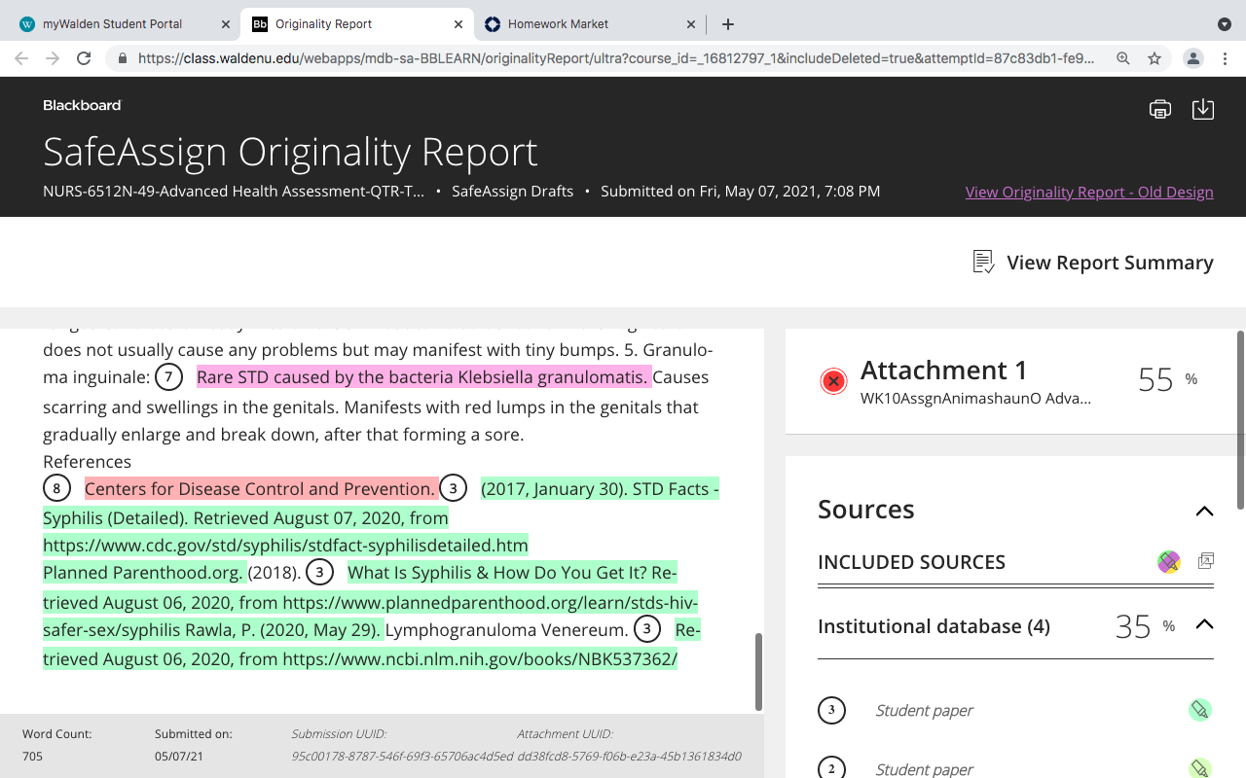Viewport: 1246px width, 778px height.
Task: Print the originality report using printer icon
Action: coord(1159,109)
